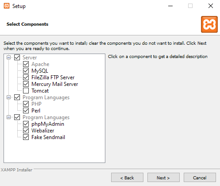Screen dimensions: 220x186
Task: Uncheck the phpMyAdmin checkbox
Action: click(26, 124)
